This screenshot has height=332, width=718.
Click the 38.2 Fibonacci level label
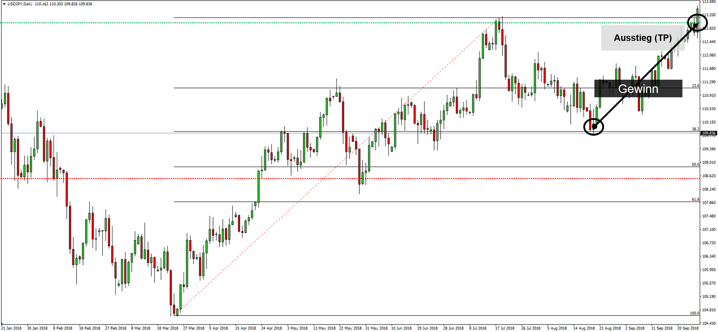pos(696,129)
